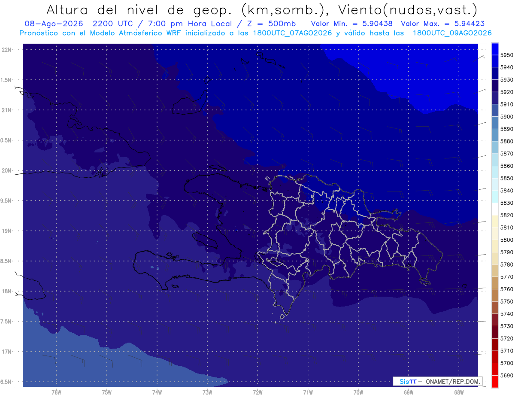This screenshot has height=398, width=515.
Task: Click the 5890 legend value
Action: [506, 129]
